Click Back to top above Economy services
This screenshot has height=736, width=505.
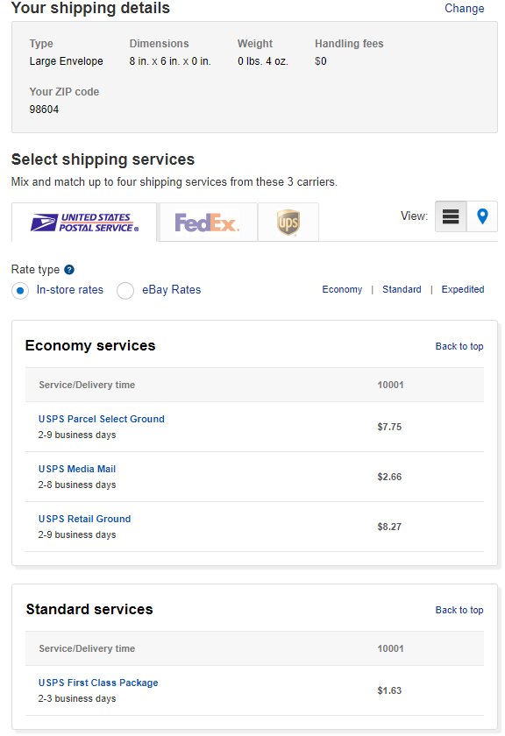(x=459, y=346)
